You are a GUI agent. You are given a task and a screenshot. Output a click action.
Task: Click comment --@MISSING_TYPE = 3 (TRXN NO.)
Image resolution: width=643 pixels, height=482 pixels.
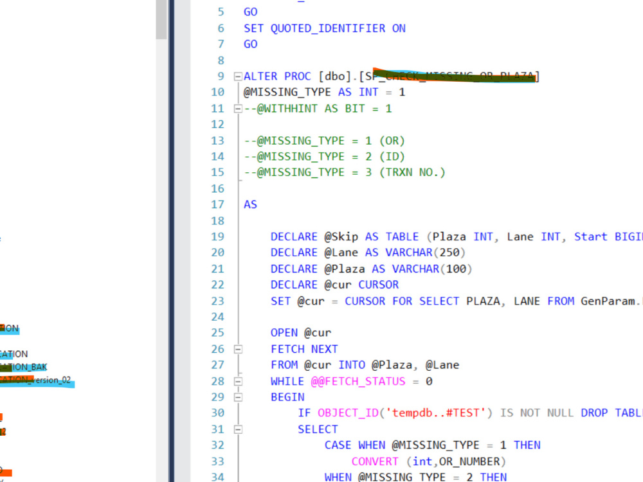(345, 172)
